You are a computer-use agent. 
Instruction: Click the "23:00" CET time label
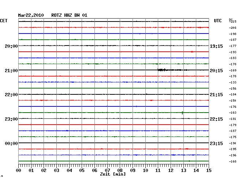[11, 119]
